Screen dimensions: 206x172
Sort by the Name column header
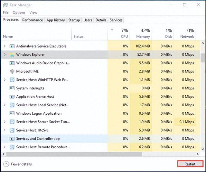click(x=36, y=34)
